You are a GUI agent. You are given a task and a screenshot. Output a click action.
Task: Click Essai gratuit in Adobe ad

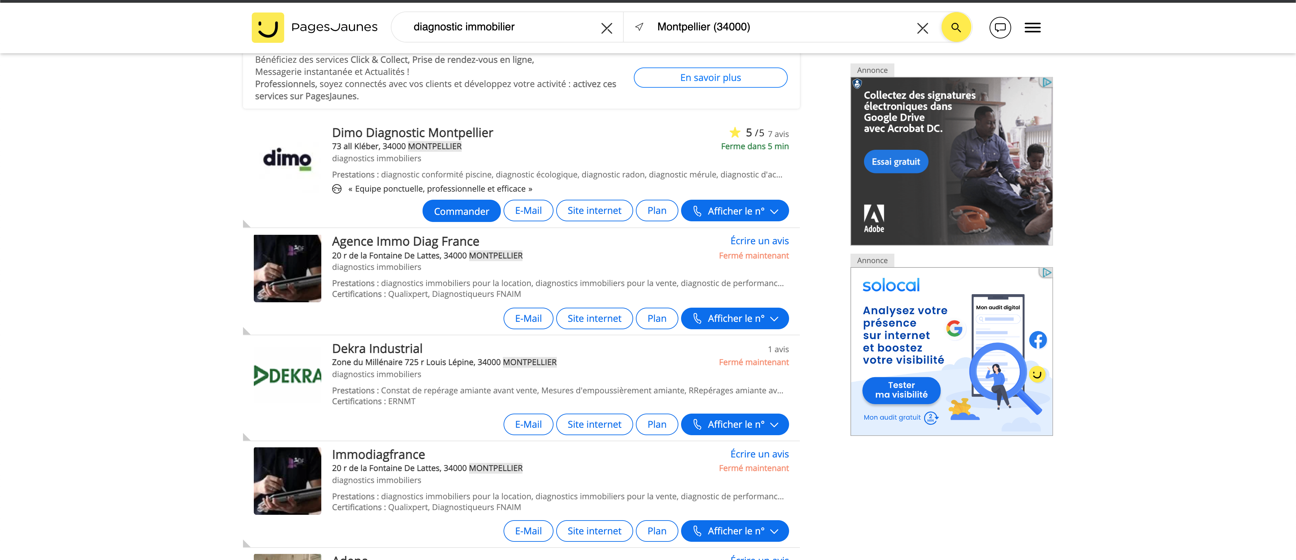coord(895,162)
